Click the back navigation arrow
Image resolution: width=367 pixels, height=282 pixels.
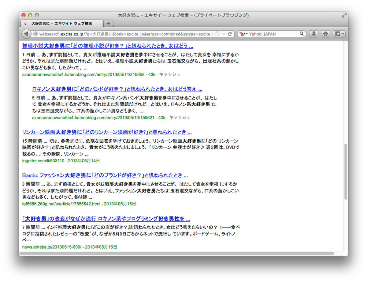pos(26,34)
